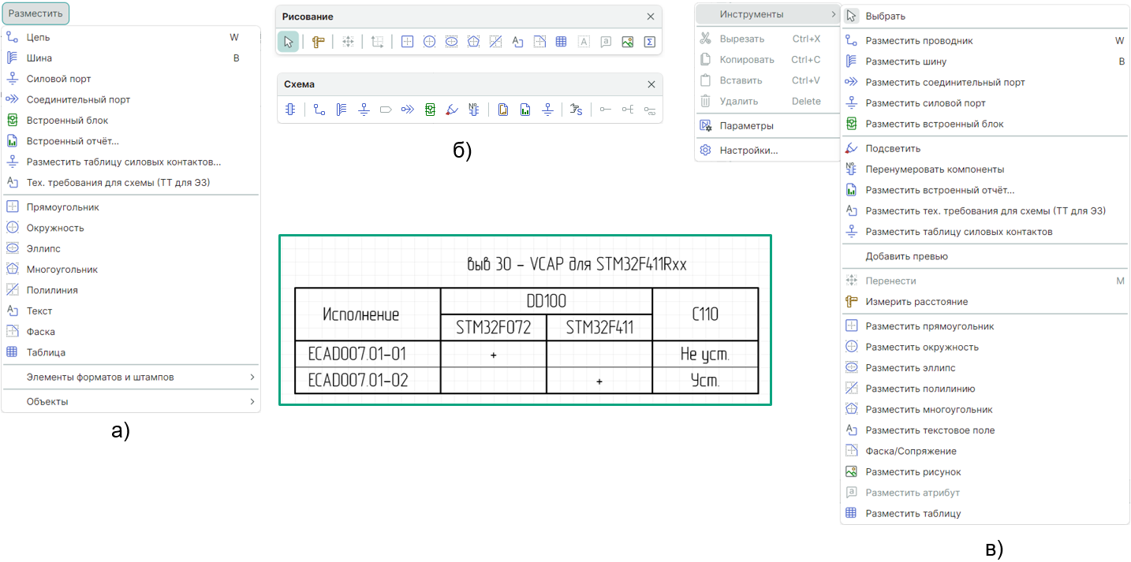Viewport: 1131px width, 562px height.
Task: Click the highlighter marker icon in Схема toolbar
Action: [452, 110]
